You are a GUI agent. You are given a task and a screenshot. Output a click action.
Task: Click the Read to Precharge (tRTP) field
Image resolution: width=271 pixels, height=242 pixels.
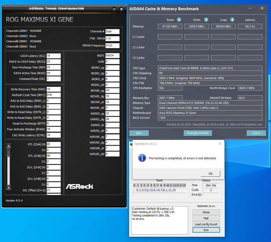[54, 123]
